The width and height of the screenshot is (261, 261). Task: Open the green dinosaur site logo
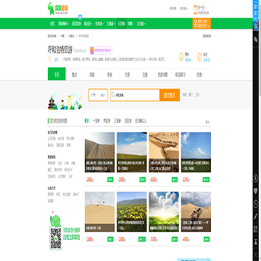tap(58, 9)
